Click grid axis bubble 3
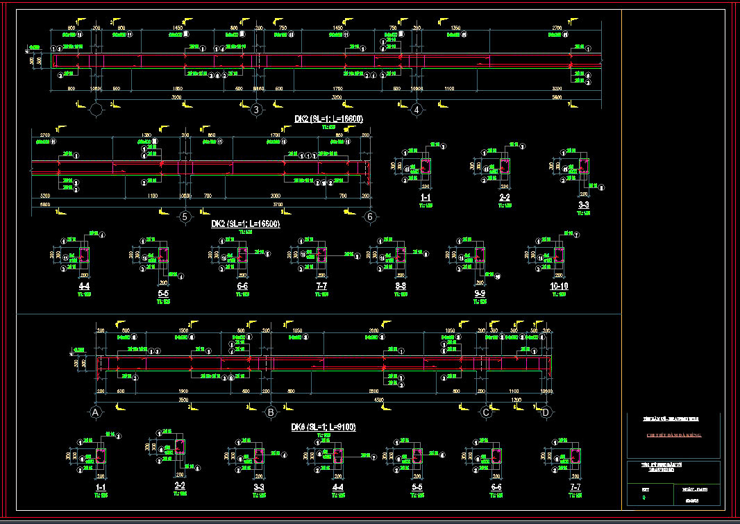This screenshot has height=524, width=740. coord(256,110)
